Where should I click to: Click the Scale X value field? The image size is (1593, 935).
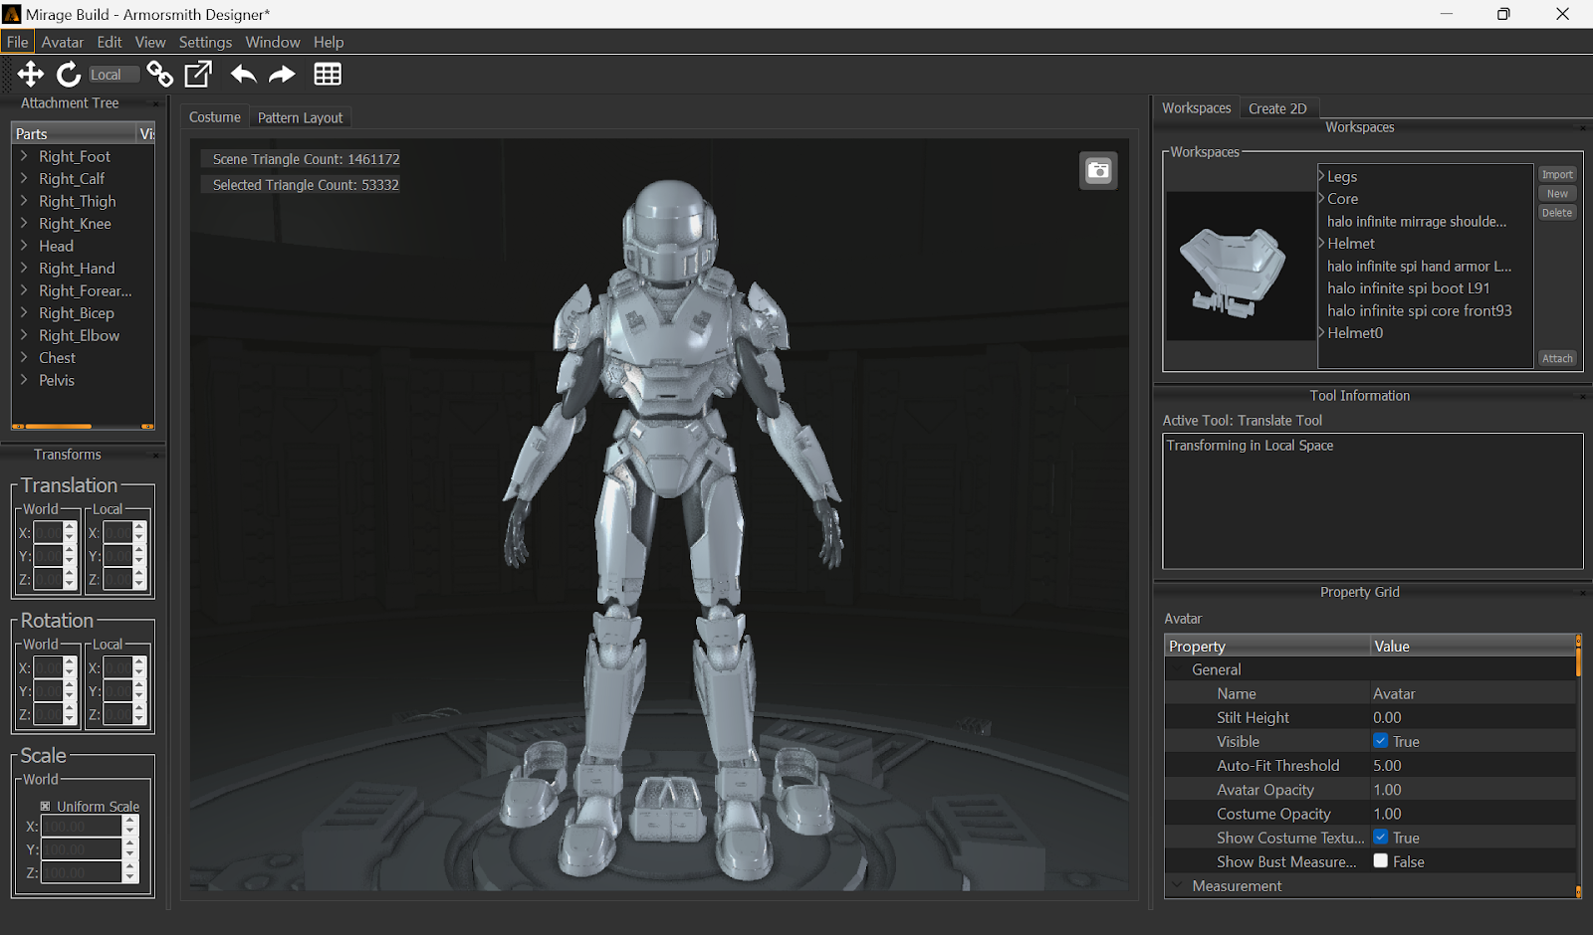(81, 827)
